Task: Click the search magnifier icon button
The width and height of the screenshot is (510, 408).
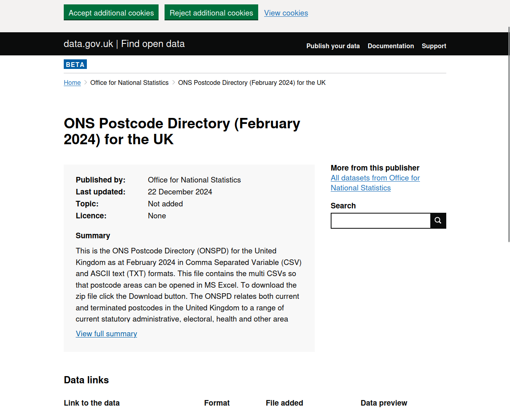Action: coord(438,220)
